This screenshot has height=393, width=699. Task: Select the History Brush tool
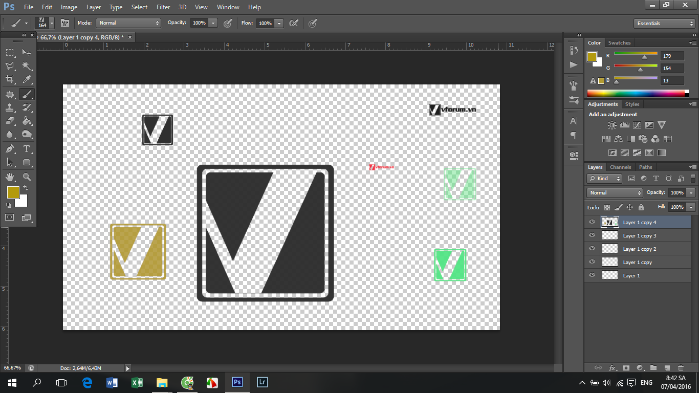pos(27,107)
